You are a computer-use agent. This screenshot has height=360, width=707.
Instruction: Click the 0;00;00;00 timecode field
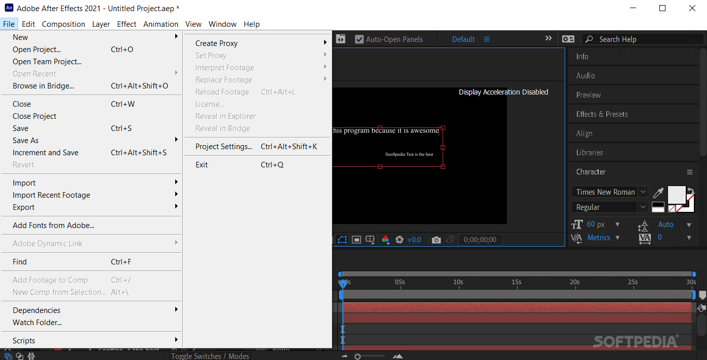(x=480, y=240)
